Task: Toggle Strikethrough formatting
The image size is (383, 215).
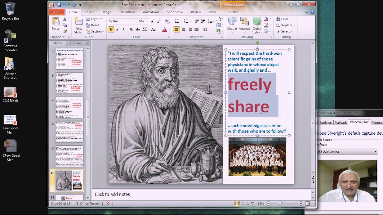Action: click(x=138, y=29)
